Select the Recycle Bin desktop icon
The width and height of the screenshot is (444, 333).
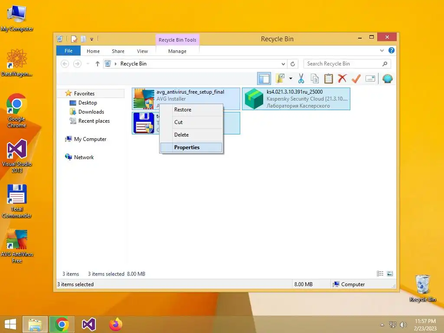[422, 288]
